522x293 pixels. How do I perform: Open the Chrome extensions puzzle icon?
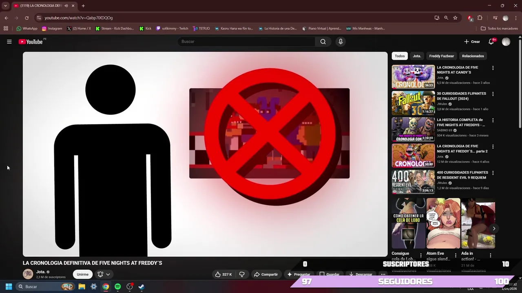coord(480,18)
